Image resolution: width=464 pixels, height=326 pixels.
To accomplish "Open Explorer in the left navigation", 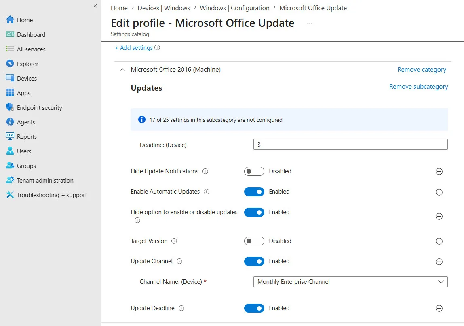I will 27,64.
